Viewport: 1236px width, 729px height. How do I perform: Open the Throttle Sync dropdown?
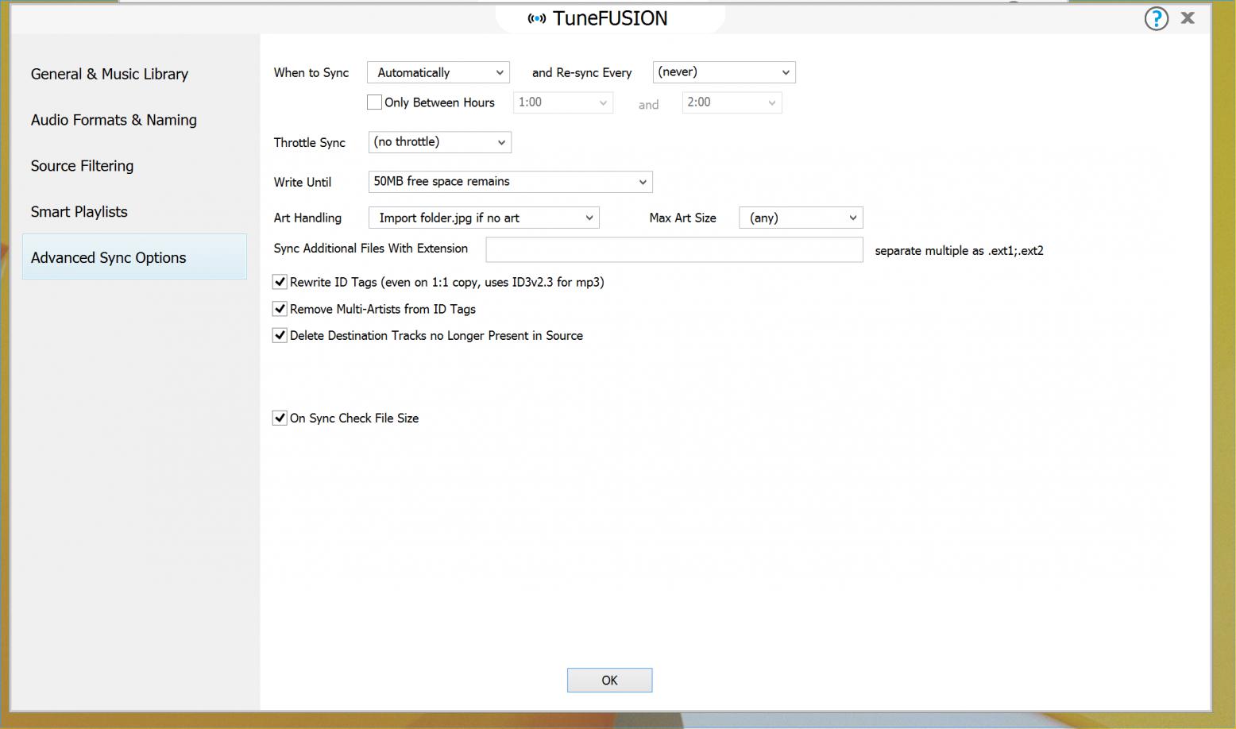tap(439, 142)
